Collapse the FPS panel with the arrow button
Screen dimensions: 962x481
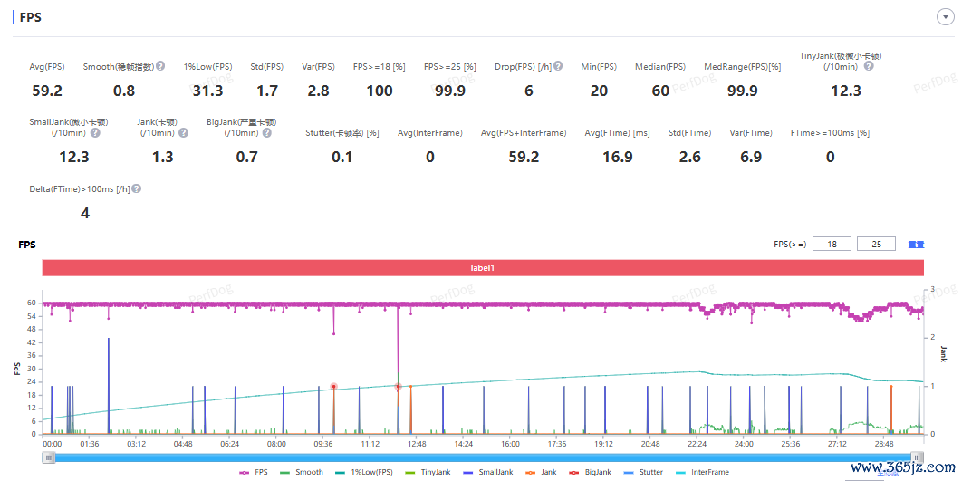pos(945,17)
